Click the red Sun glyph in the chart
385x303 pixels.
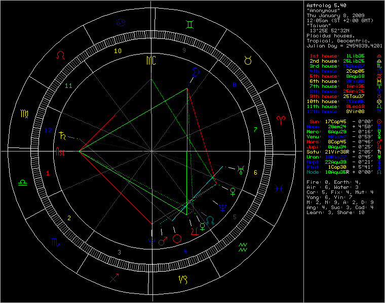coord(177,238)
